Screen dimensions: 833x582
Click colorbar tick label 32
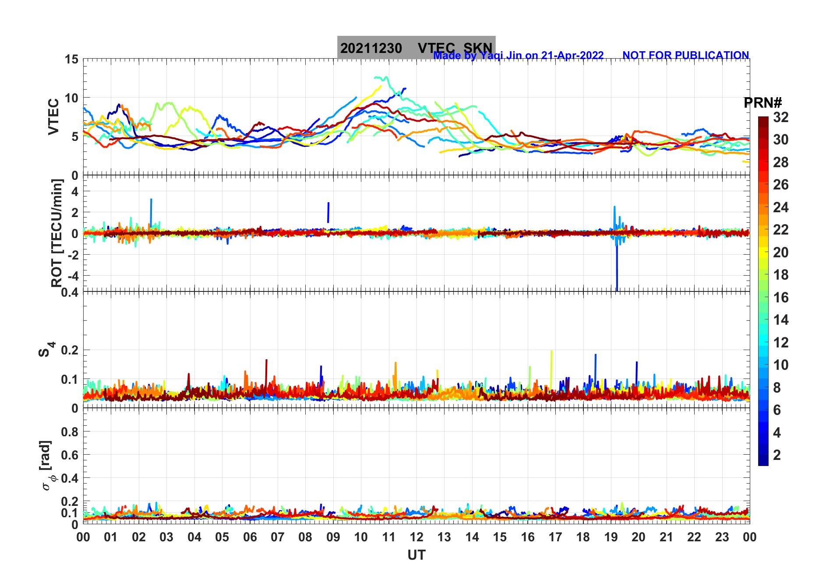(780, 117)
